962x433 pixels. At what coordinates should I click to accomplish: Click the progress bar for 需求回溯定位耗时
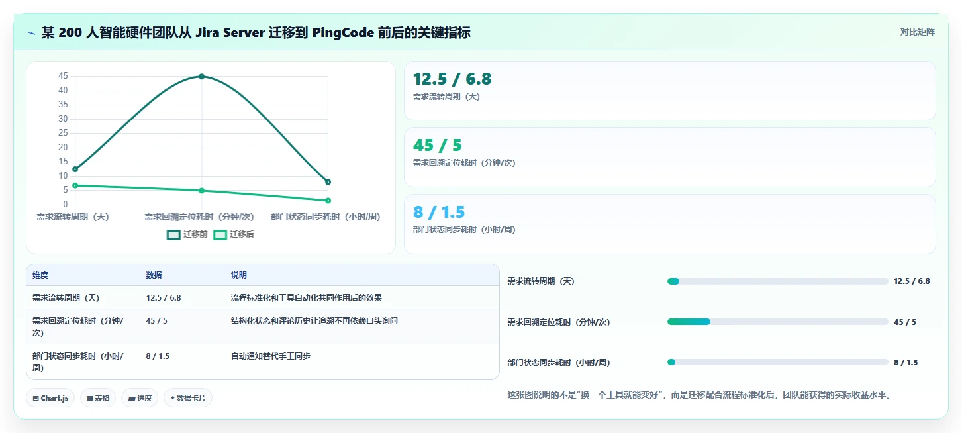(777, 322)
